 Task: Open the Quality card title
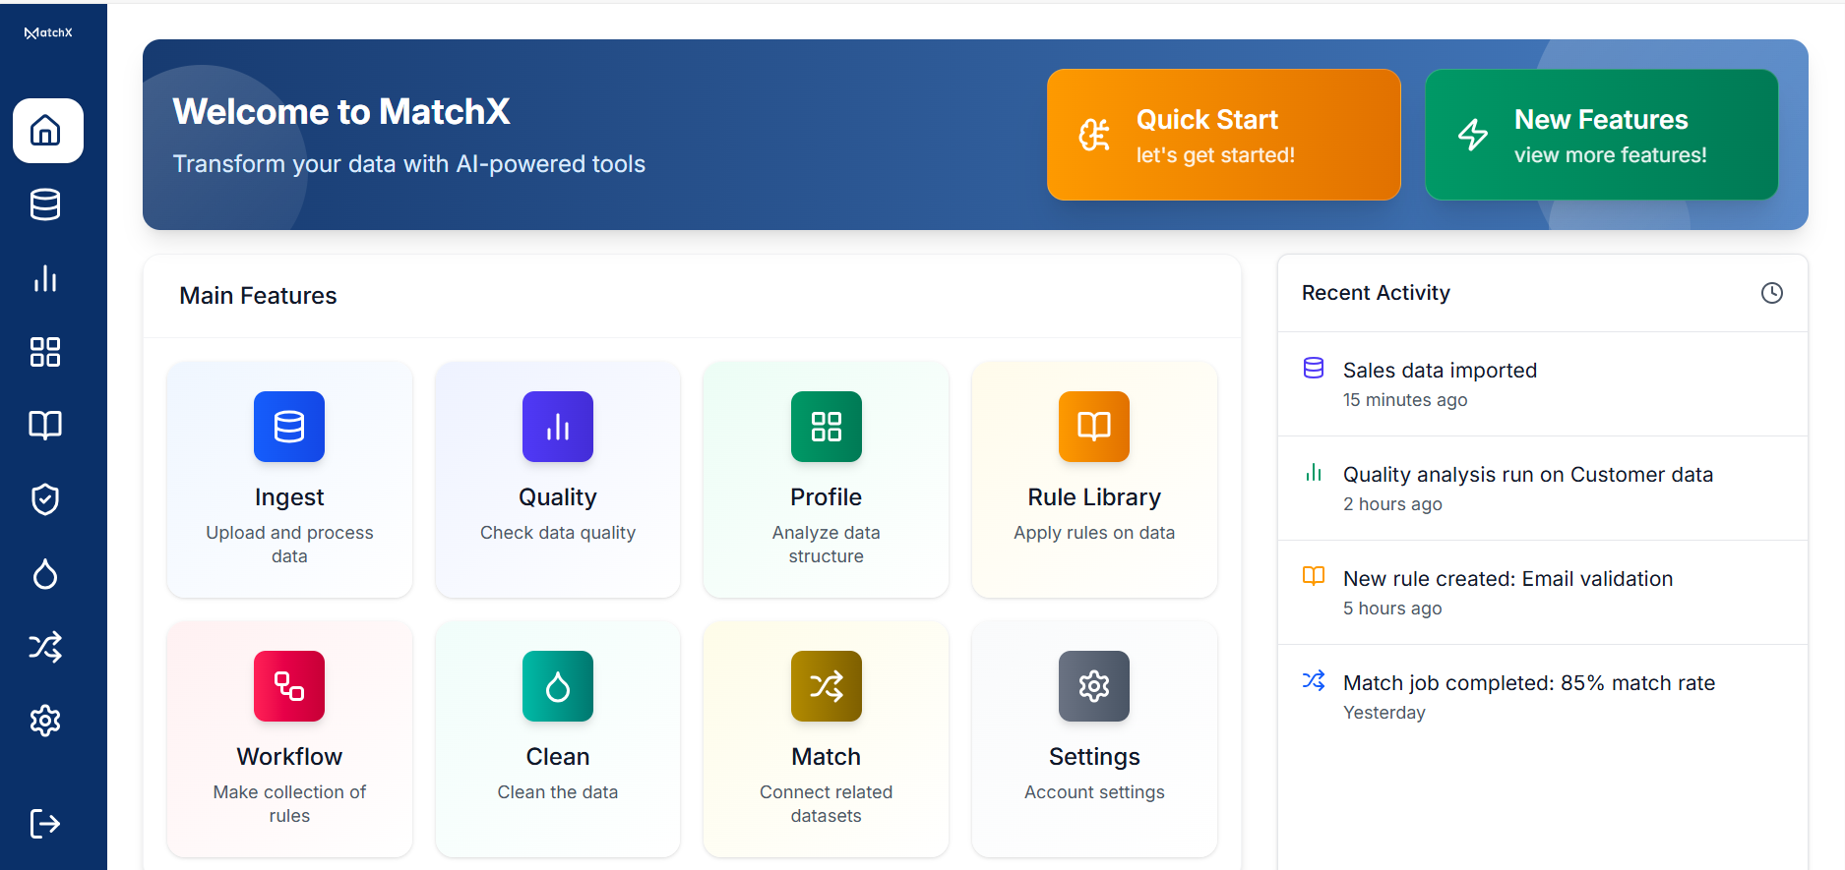[x=558, y=497]
